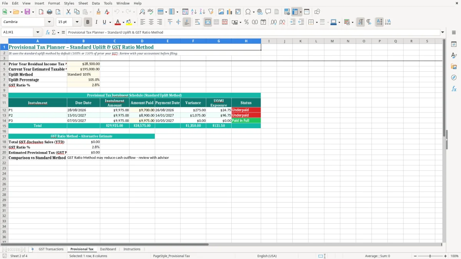Insert a chart
461x259 pixels.
230,12
